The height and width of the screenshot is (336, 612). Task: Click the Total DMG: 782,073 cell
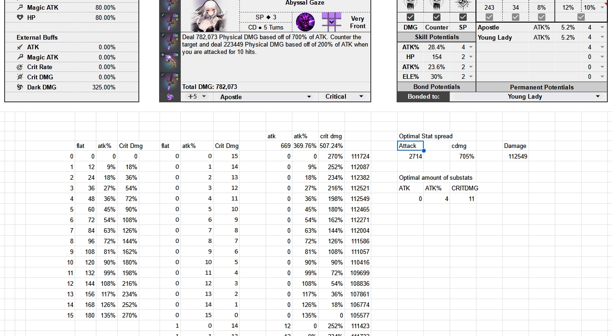[276, 87]
